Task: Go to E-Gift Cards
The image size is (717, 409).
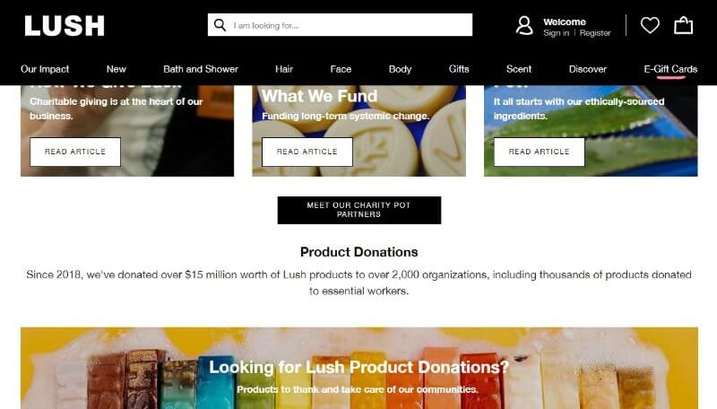Action: tap(670, 69)
